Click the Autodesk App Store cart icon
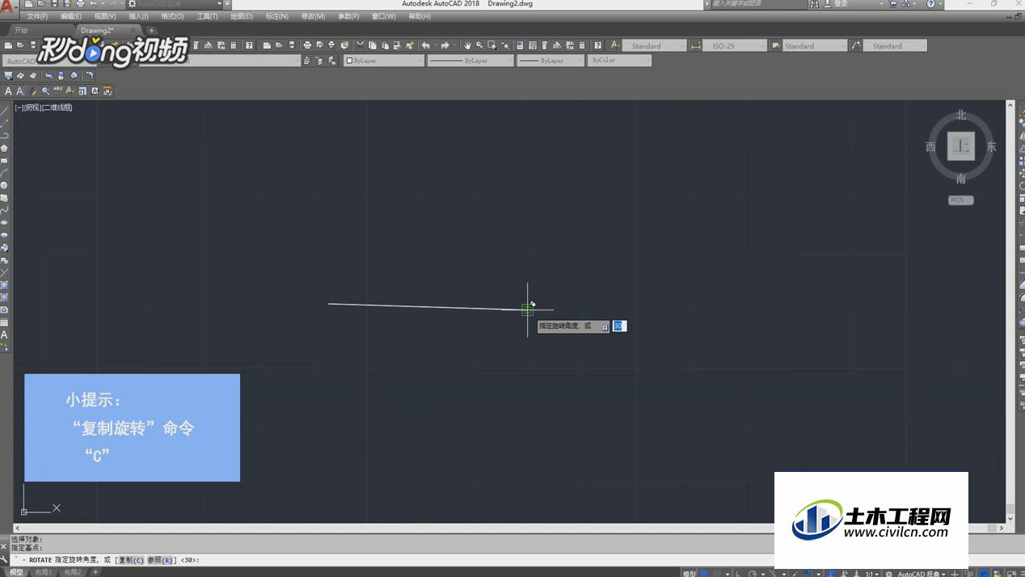The height and width of the screenshot is (577, 1025). tap(893, 4)
